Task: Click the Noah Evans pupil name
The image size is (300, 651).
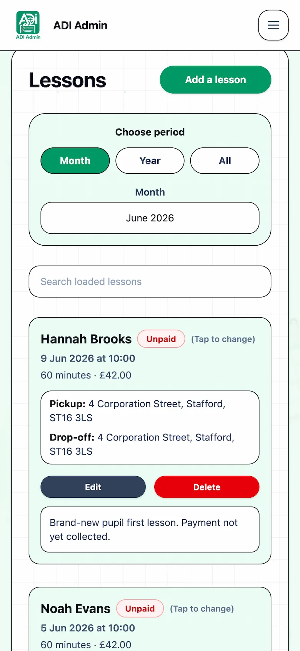Action: click(x=76, y=608)
